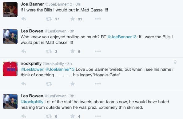The image size is (183, 119).
Task: Retweet Les Bowen's trolling tweet
Action: coord(49,51)
